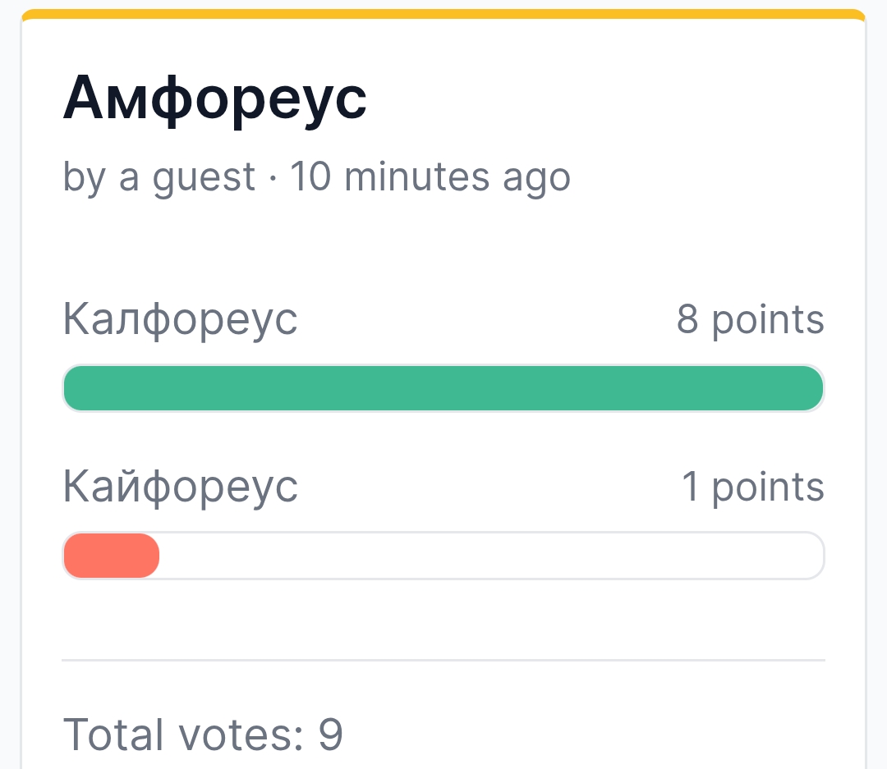Click the poll title Амфореус
Screen dimensions: 887x769
(215, 99)
